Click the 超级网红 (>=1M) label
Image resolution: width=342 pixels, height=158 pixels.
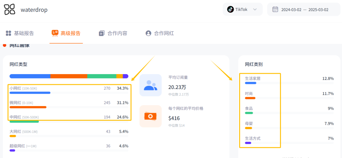(23, 146)
